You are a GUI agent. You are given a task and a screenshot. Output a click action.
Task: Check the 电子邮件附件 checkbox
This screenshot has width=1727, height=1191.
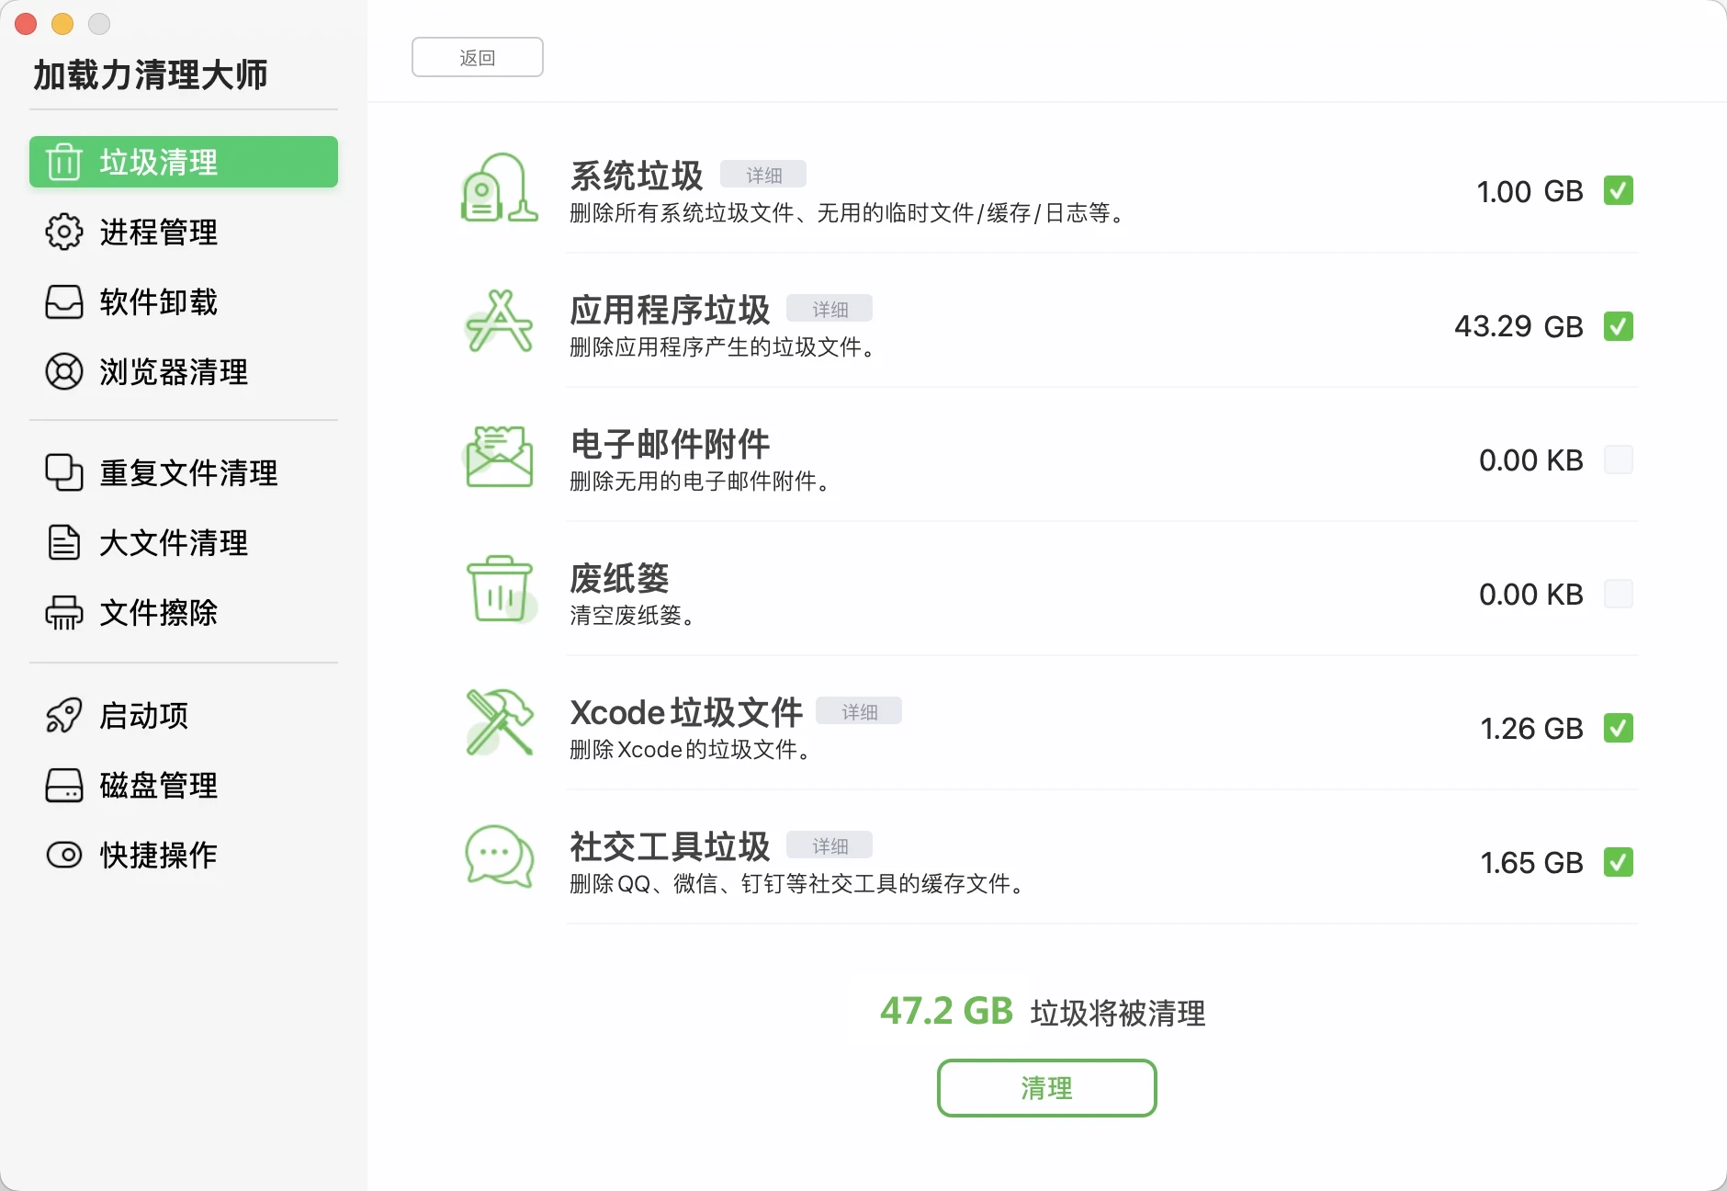1619,459
